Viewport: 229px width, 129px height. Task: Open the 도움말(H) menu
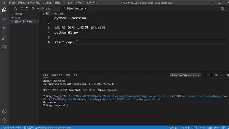coord(92,3)
